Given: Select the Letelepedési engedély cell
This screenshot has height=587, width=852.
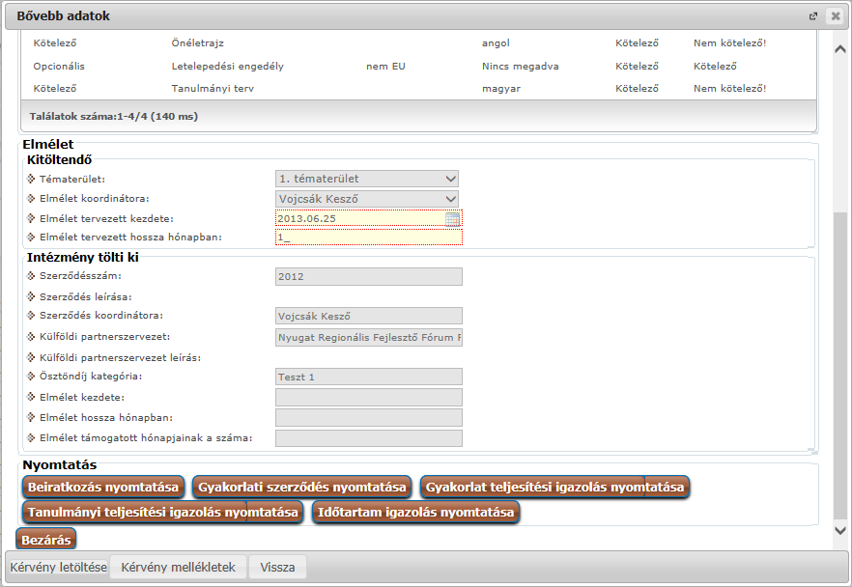Looking at the screenshot, I should coord(228,67).
